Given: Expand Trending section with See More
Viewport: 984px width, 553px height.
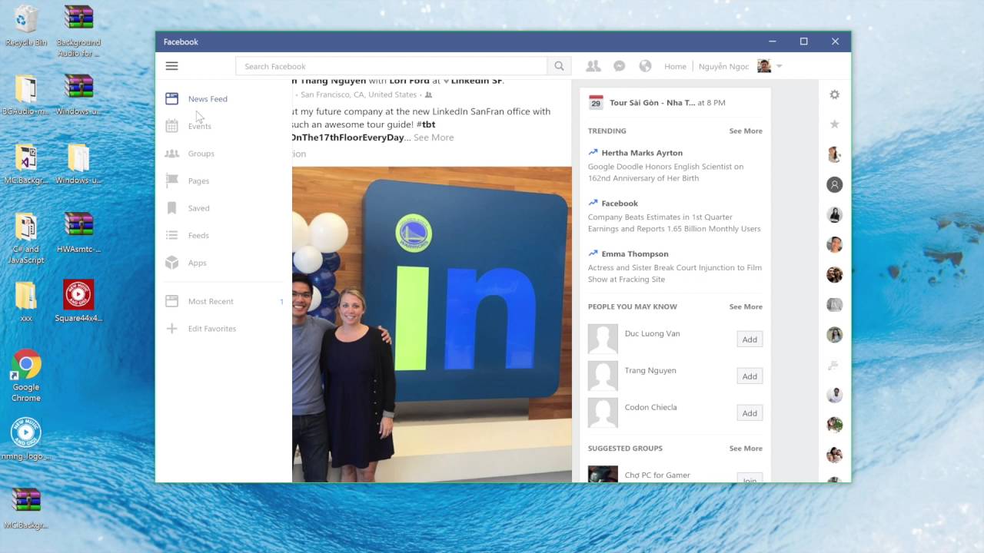Looking at the screenshot, I should [x=746, y=131].
